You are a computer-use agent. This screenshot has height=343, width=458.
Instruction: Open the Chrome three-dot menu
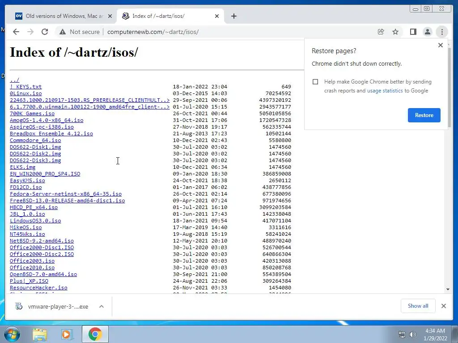pyautogui.click(x=442, y=32)
